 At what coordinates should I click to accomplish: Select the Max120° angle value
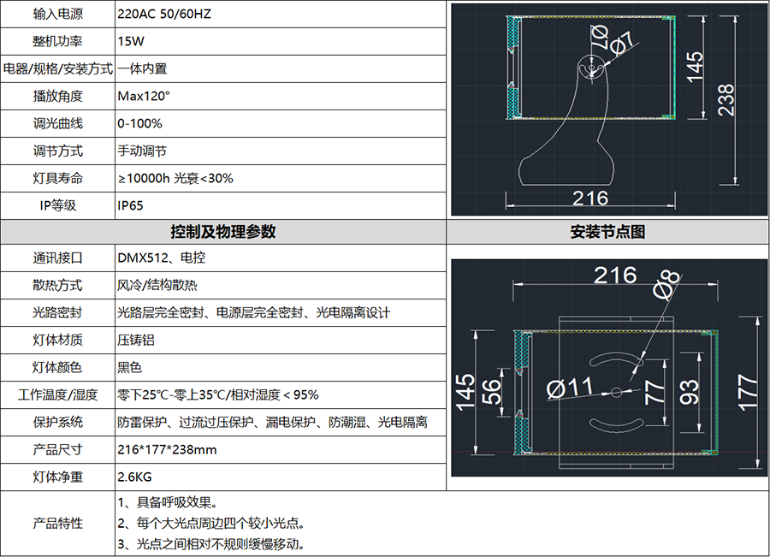click(x=144, y=96)
